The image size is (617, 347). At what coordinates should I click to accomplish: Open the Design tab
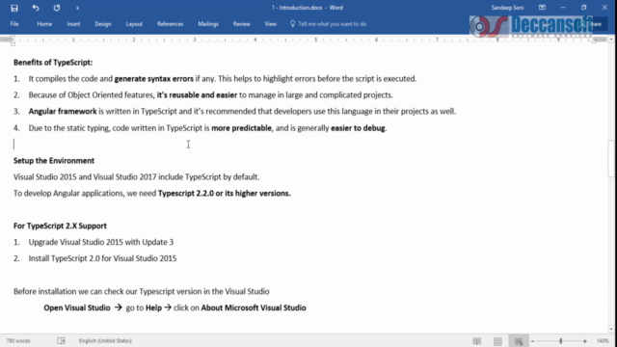tap(103, 24)
